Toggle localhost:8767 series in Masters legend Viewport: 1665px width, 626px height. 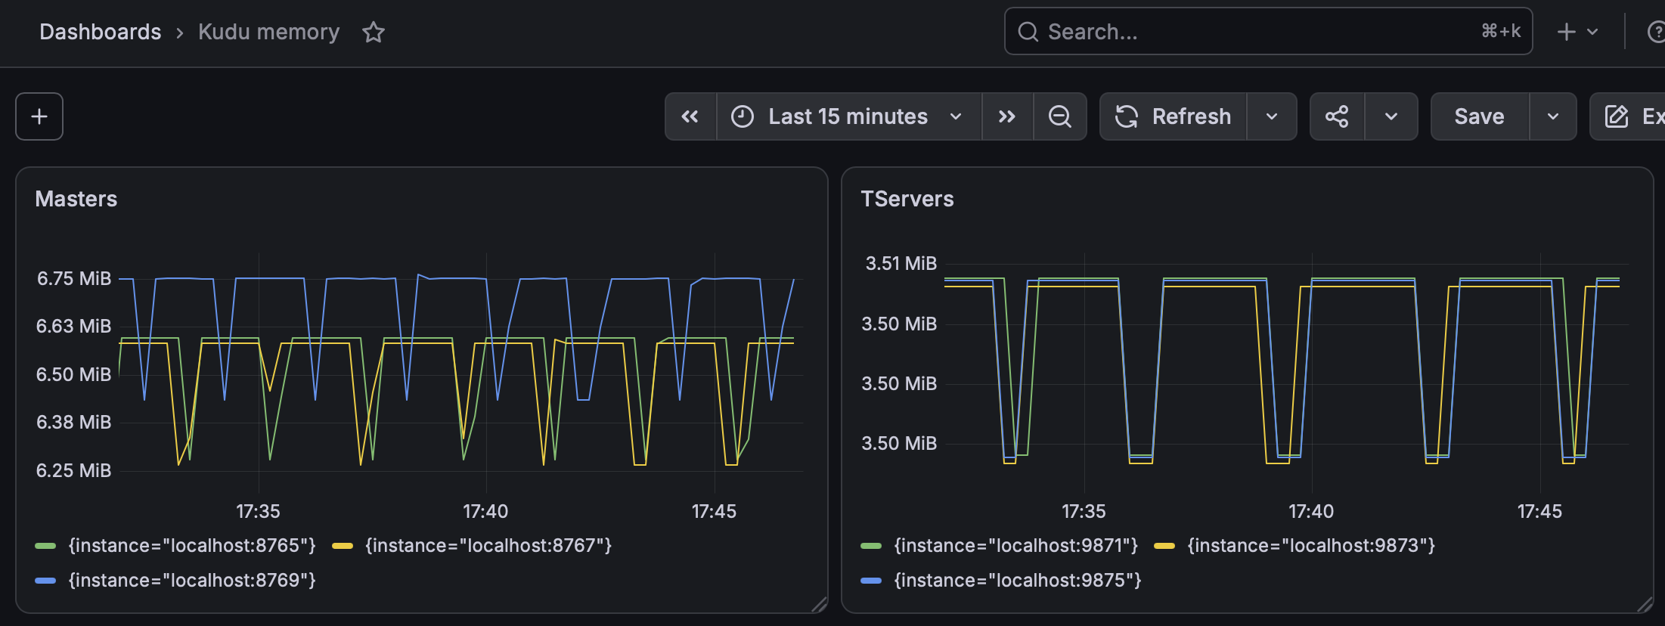488,546
